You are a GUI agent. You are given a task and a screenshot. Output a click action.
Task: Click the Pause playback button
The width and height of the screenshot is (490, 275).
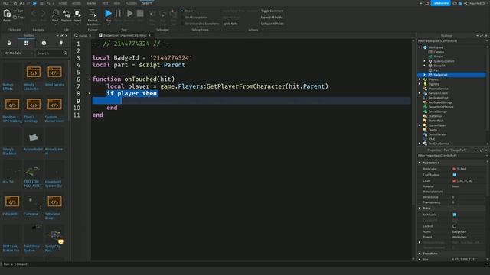click(x=118, y=14)
